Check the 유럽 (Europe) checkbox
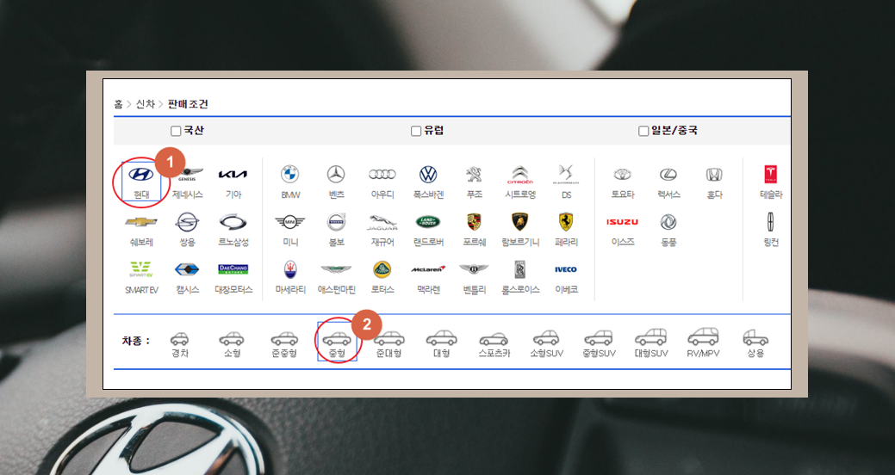 416,131
